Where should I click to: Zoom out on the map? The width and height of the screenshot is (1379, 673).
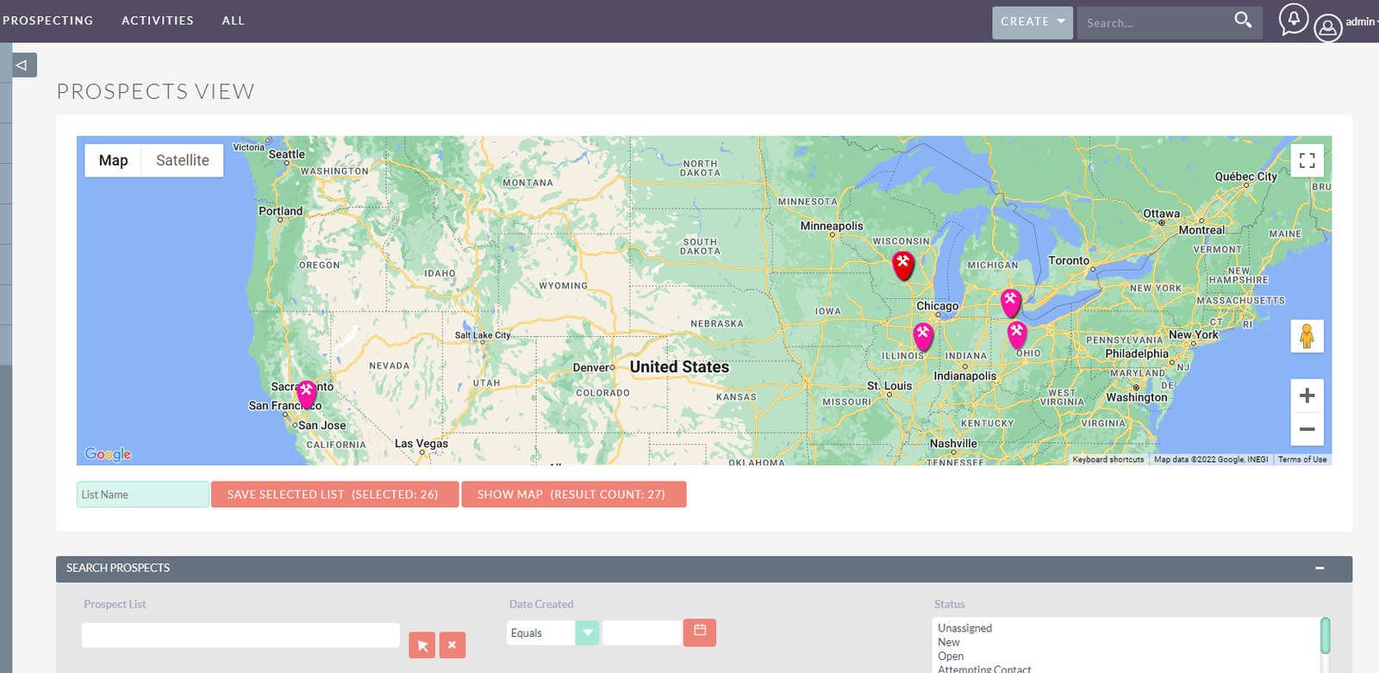[x=1307, y=429]
